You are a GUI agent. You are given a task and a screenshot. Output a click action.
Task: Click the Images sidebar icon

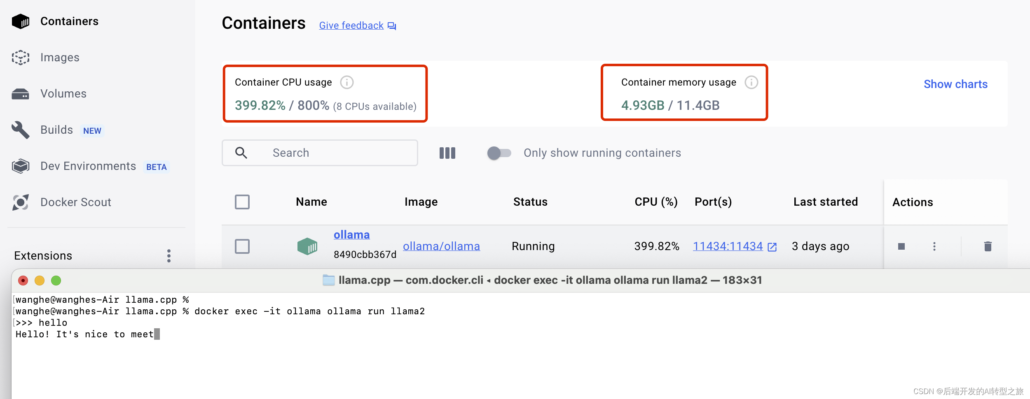(21, 58)
